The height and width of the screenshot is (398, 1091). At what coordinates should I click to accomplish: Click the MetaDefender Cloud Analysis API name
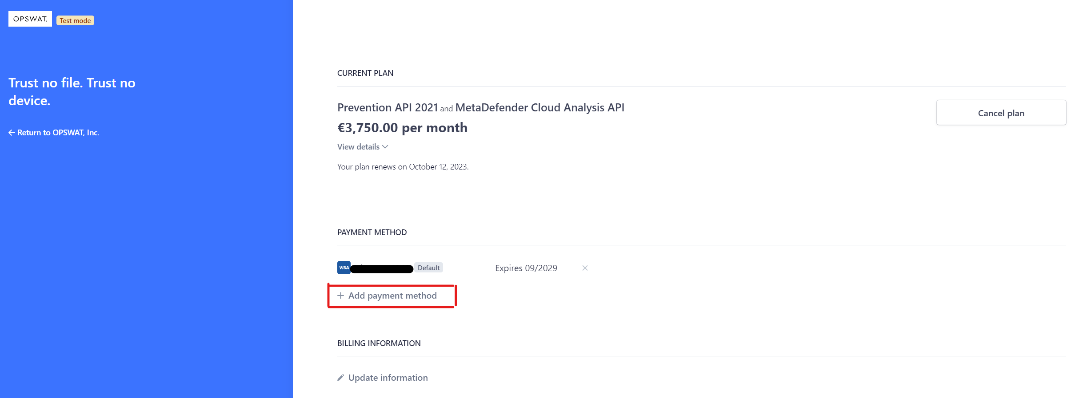tap(540, 107)
